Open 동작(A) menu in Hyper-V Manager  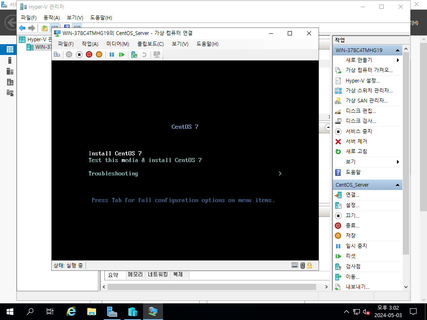[x=52, y=17]
